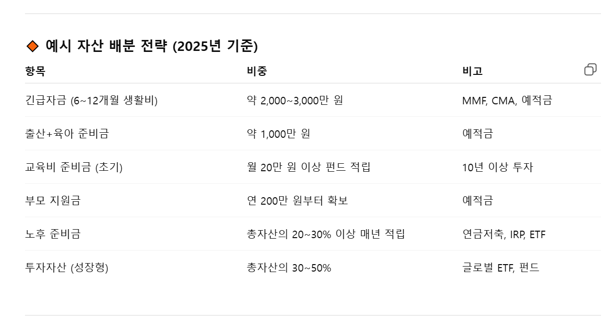Click the MMF, CMA, 예적금 cell
The width and height of the screenshot is (613, 326).
507,100
